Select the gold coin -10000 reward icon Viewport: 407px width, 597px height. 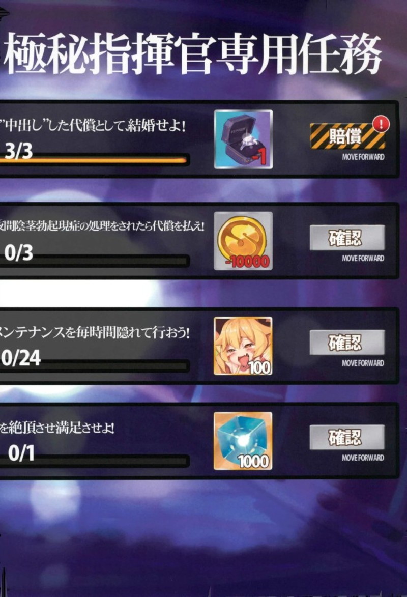click(243, 241)
